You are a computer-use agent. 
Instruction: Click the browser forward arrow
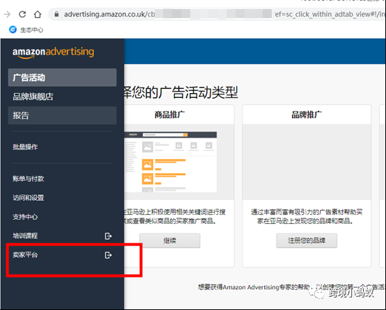[x=7, y=14]
